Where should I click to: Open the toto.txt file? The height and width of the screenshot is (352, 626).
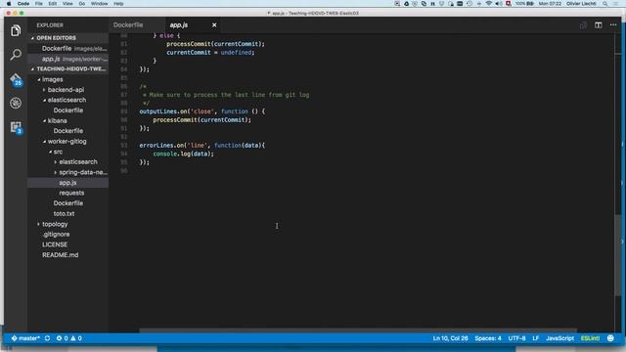(64, 213)
